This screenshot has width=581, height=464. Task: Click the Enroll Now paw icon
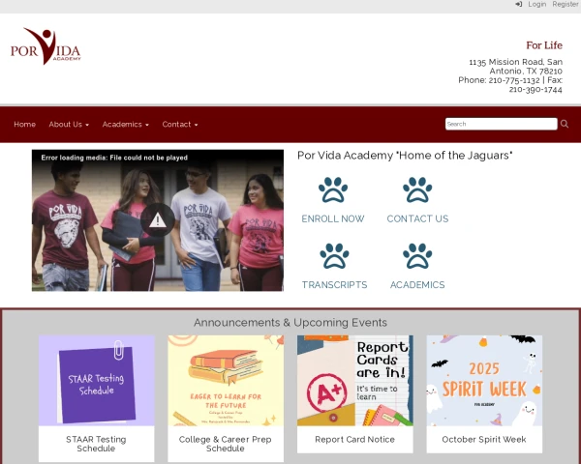coord(333,189)
